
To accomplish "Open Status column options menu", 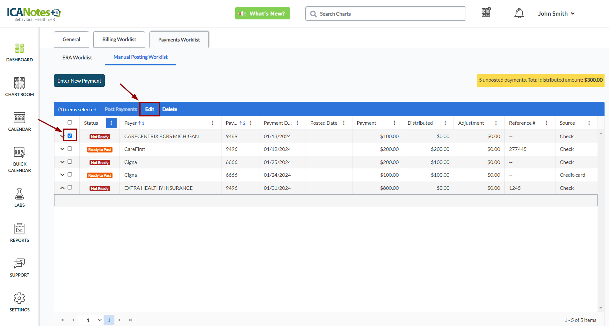I will coord(111,123).
